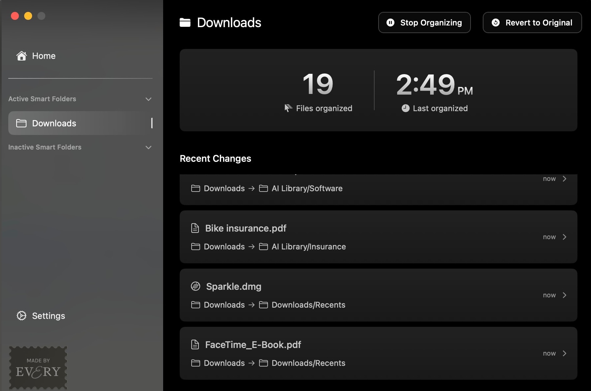Go to Home in the sidebar

44,56
